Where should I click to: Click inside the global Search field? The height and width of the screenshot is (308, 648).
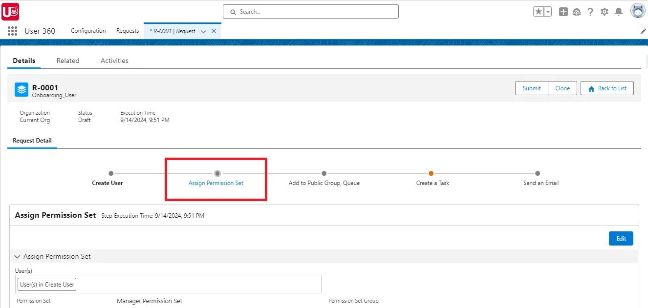pos(310,11)
